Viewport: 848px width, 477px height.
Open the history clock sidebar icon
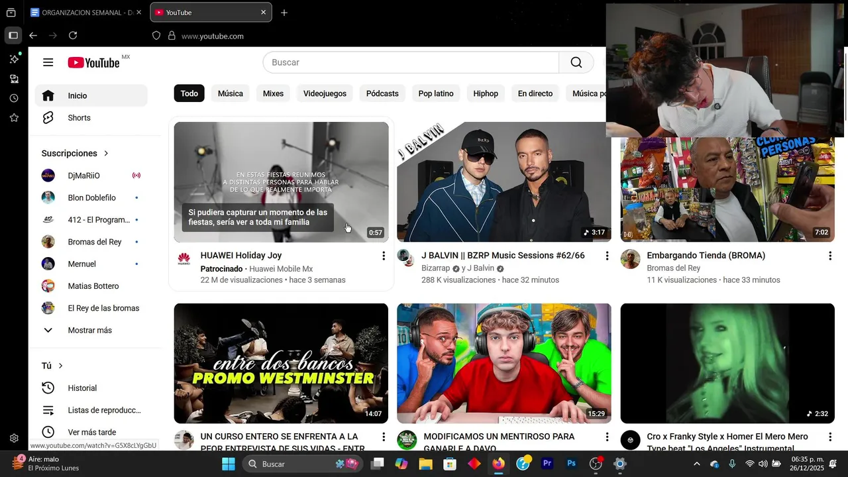coord(14,98)
